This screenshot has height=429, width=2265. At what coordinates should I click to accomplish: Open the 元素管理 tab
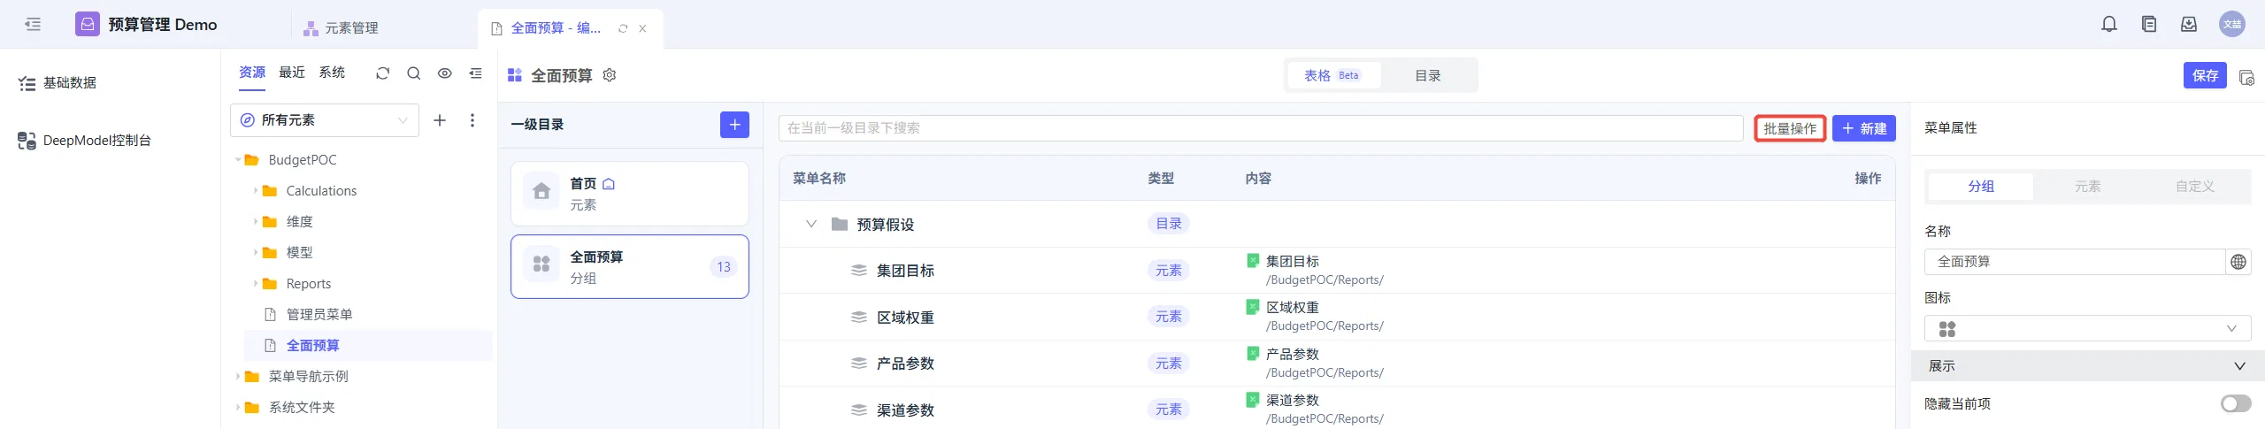(342, 28)
